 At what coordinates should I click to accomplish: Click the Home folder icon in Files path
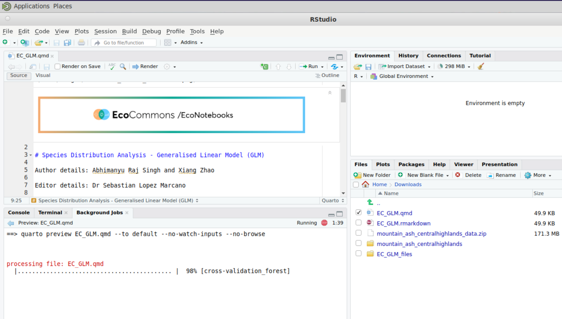[x=365, y=184]
